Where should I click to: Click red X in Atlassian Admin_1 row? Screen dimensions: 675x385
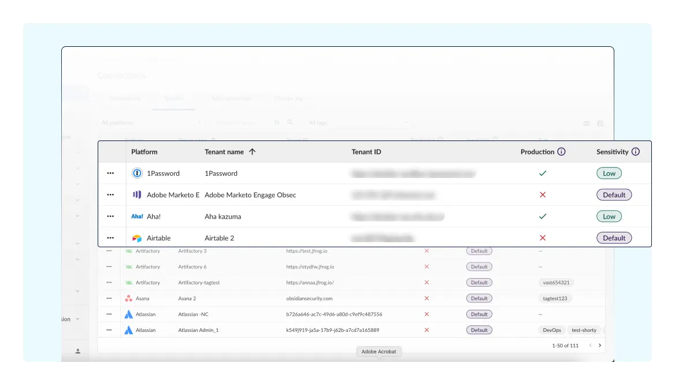(426, 330)
